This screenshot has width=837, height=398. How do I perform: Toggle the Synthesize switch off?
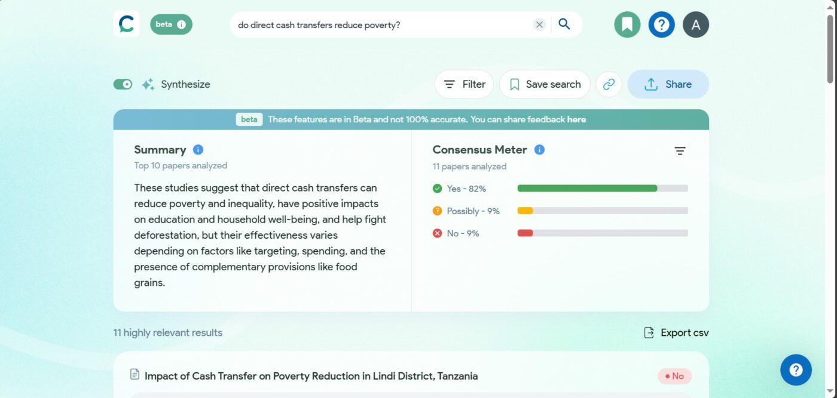[x=123, y=84]
